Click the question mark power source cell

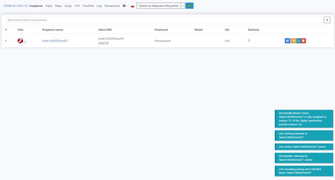pos(249,41)
